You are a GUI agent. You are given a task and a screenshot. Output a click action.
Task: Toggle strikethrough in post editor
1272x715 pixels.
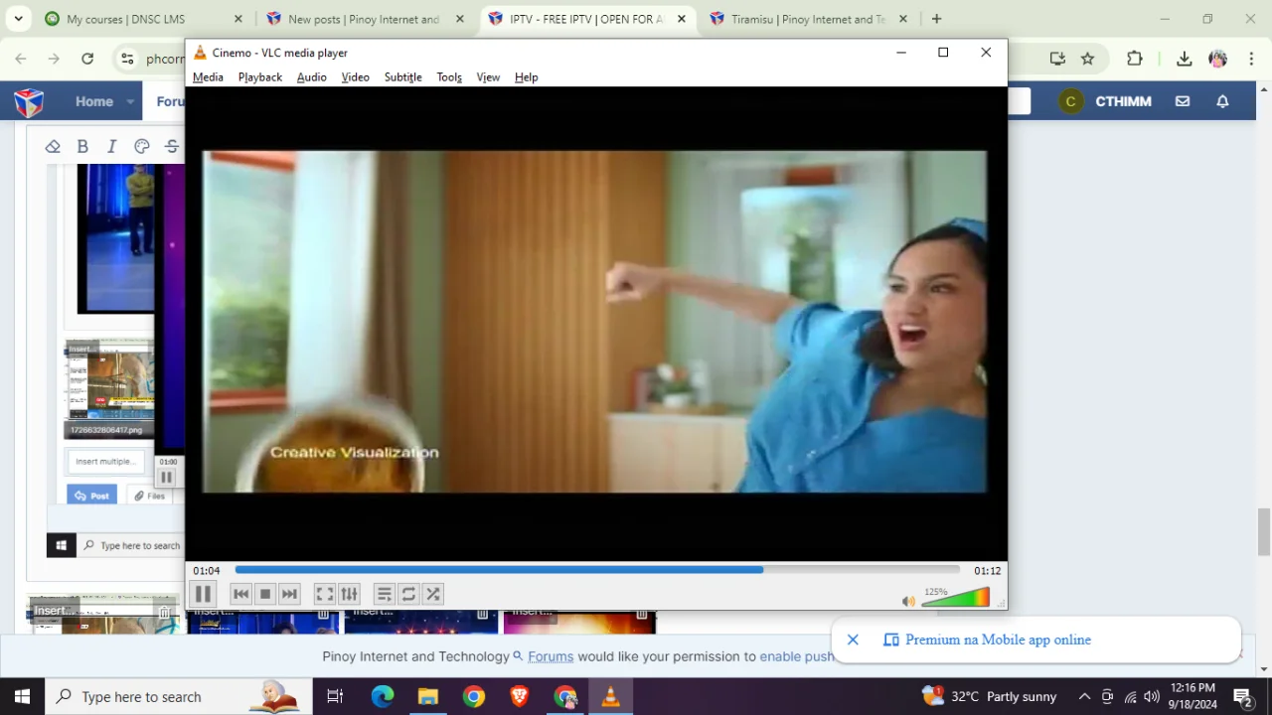tap(172, 146)
